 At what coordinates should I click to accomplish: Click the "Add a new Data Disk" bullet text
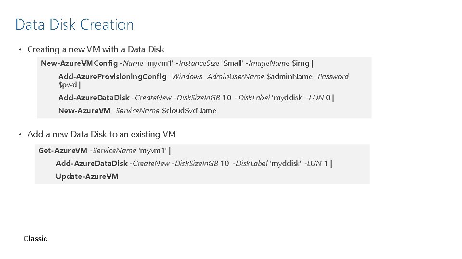tap(101, 134)
